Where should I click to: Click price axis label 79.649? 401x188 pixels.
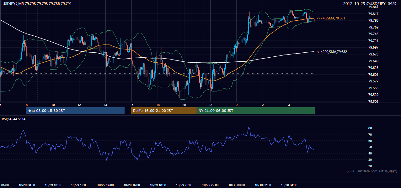point(373,61)
